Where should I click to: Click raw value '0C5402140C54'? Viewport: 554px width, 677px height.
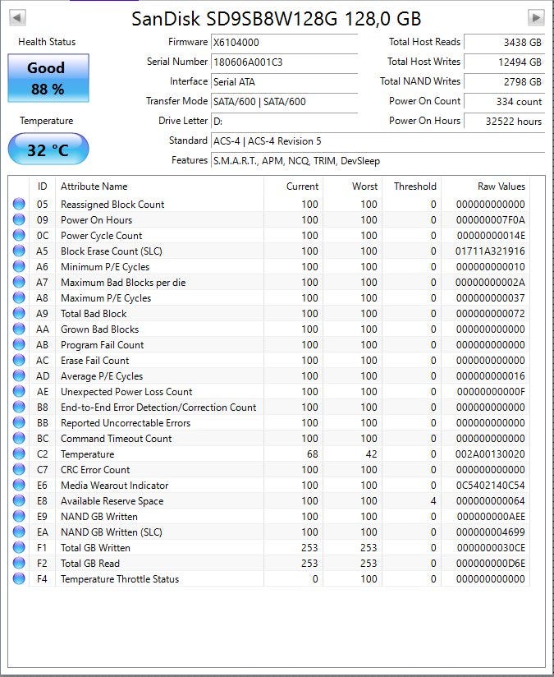click(x=490, y=486)
